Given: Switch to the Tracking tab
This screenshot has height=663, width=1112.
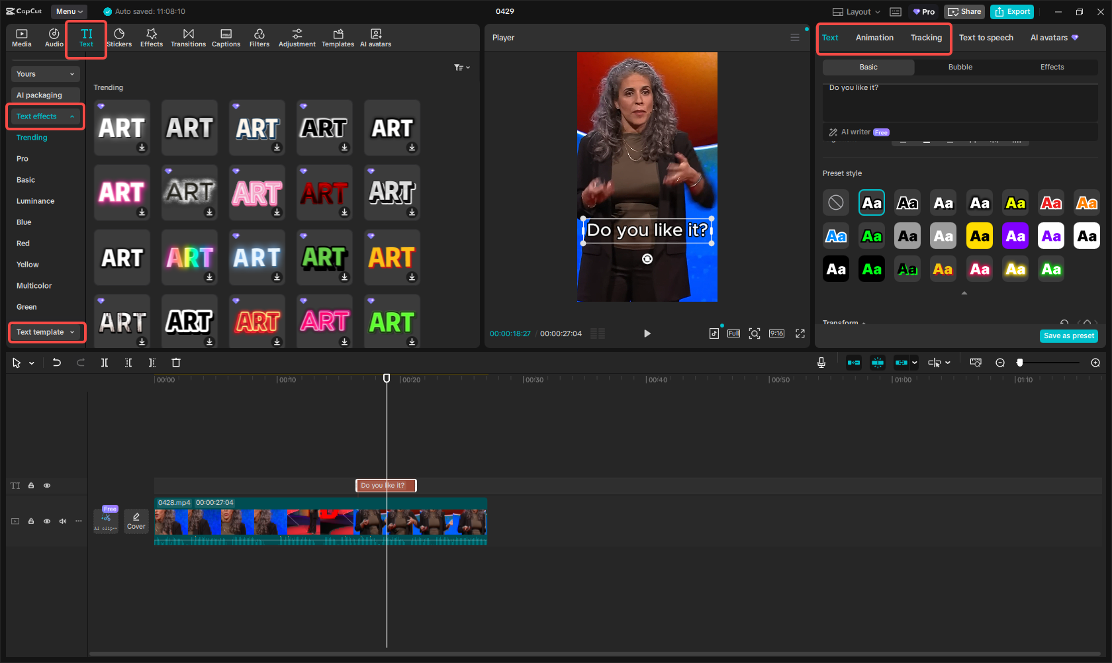Looking at the screenshot, I should click(926, 38).
